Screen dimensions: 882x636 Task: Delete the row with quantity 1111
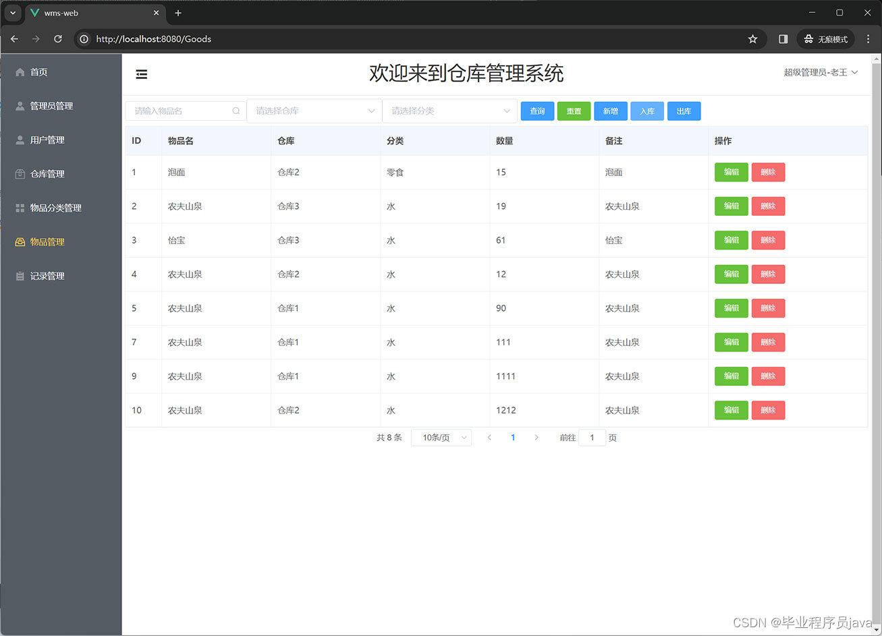[768, 376]
